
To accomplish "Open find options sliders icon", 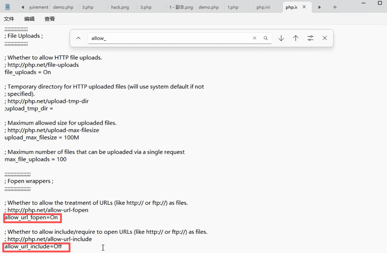I will pyautogui.click(x=310, y=38).
